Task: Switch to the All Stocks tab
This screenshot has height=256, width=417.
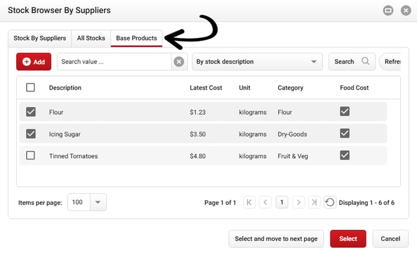Action: [x=91, y=39]
